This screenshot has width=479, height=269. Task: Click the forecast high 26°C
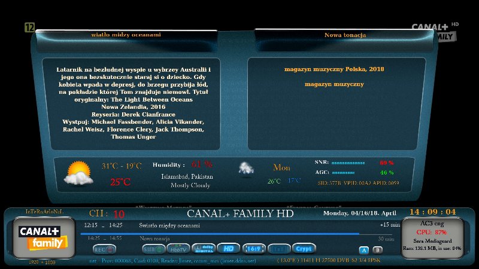274,181
